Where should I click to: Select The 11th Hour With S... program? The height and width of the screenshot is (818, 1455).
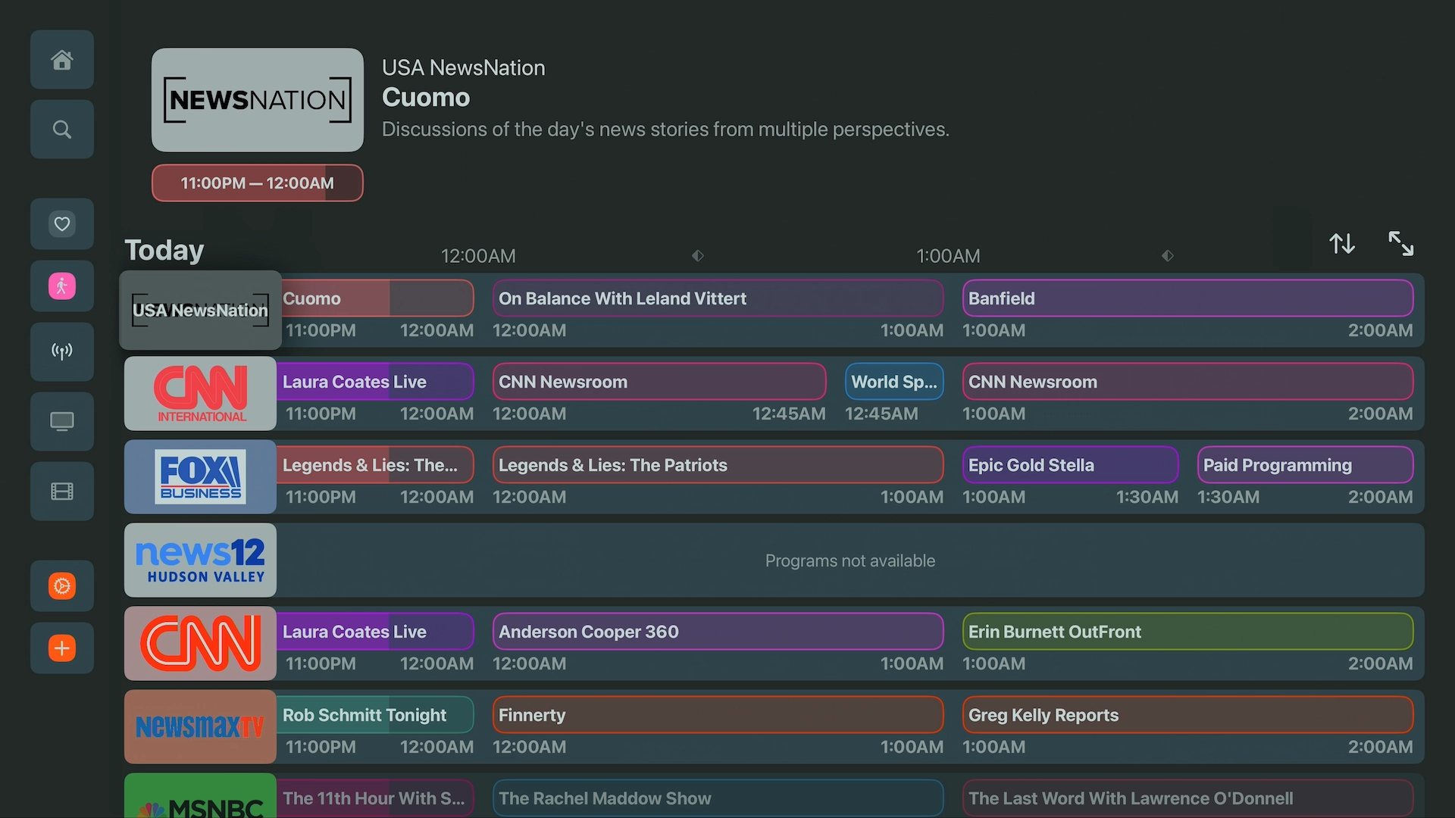[x=375, y=798]
